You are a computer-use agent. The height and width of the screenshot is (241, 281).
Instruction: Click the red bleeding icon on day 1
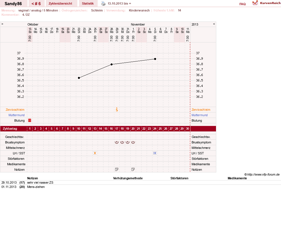(30, 120)
